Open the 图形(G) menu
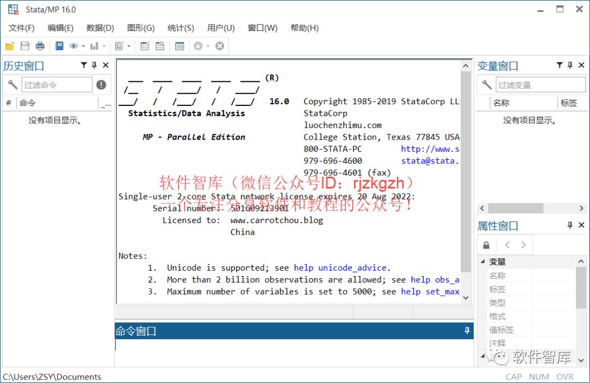Image resolution: width=590 pixels, height=383 pixels. [x=141, y=28]
